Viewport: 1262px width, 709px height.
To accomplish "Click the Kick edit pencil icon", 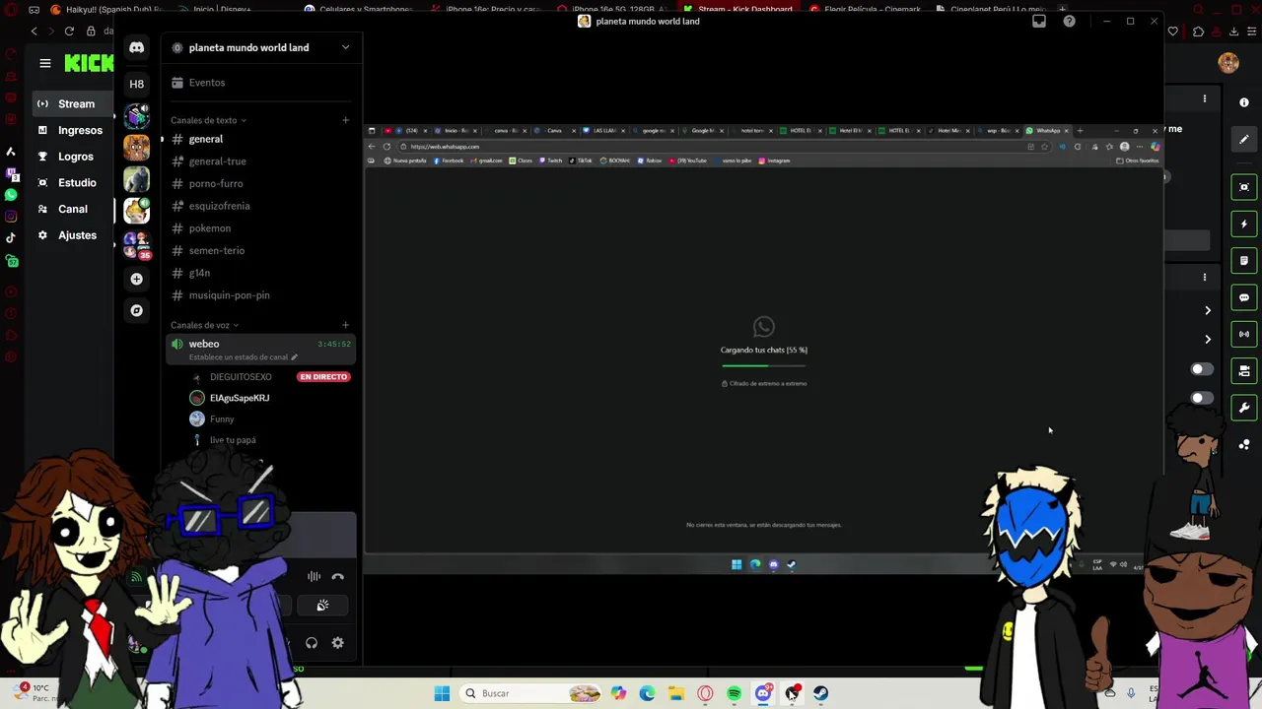I will tap(1244, 140).
